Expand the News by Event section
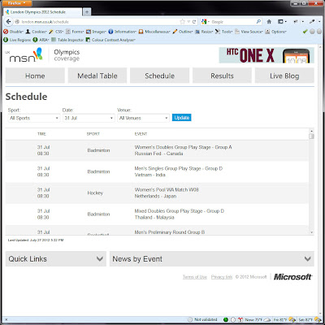 point(212,258)
